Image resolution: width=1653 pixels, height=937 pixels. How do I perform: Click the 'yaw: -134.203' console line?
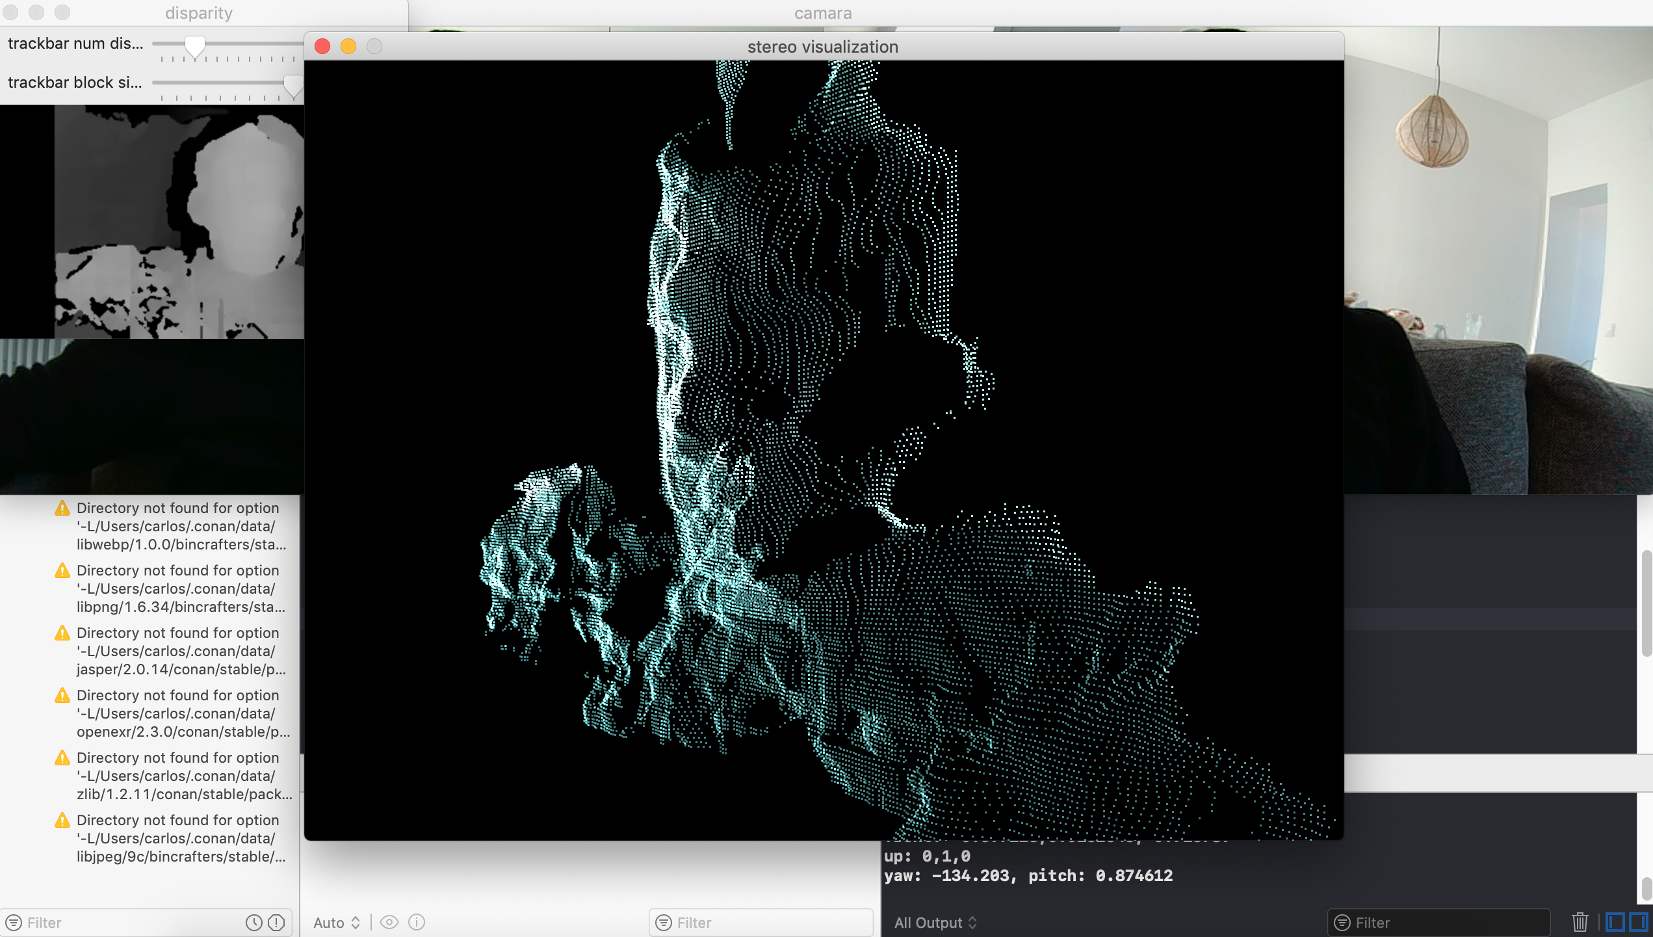coord(1028,876)
